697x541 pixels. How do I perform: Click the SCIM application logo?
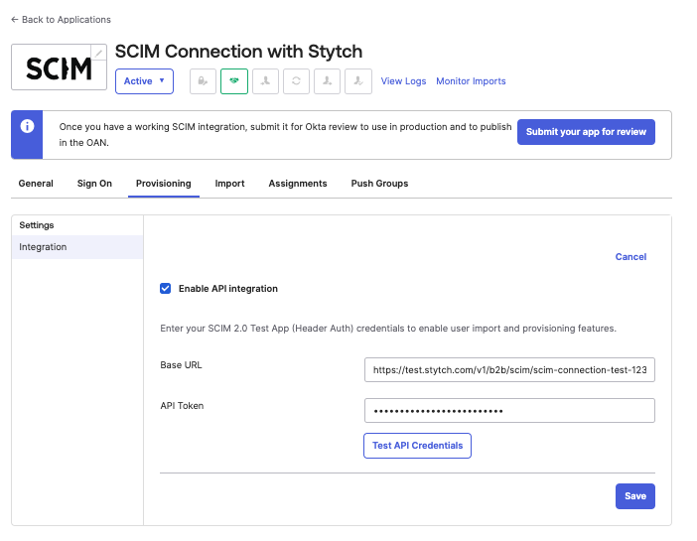(x=59, y=68)
